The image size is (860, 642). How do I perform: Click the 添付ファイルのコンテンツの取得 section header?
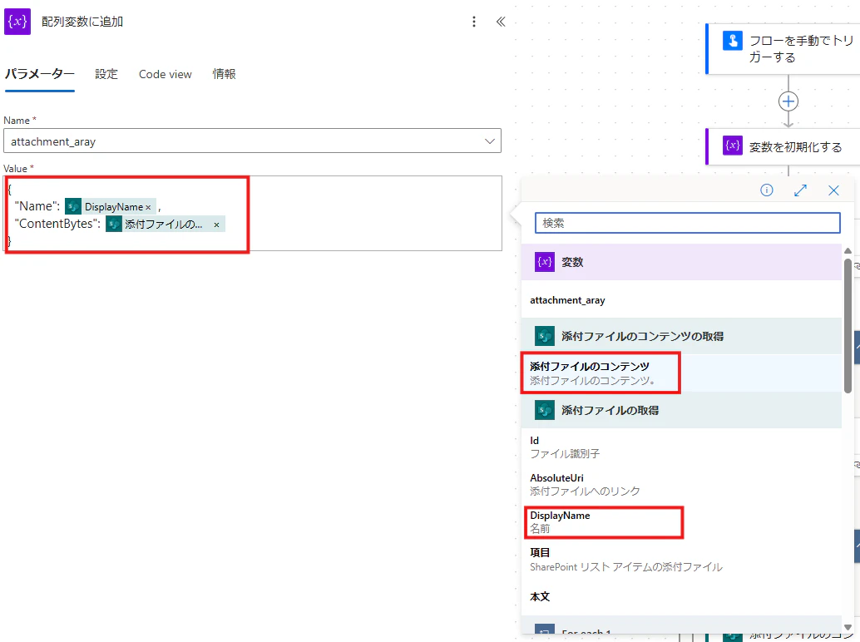681,336
